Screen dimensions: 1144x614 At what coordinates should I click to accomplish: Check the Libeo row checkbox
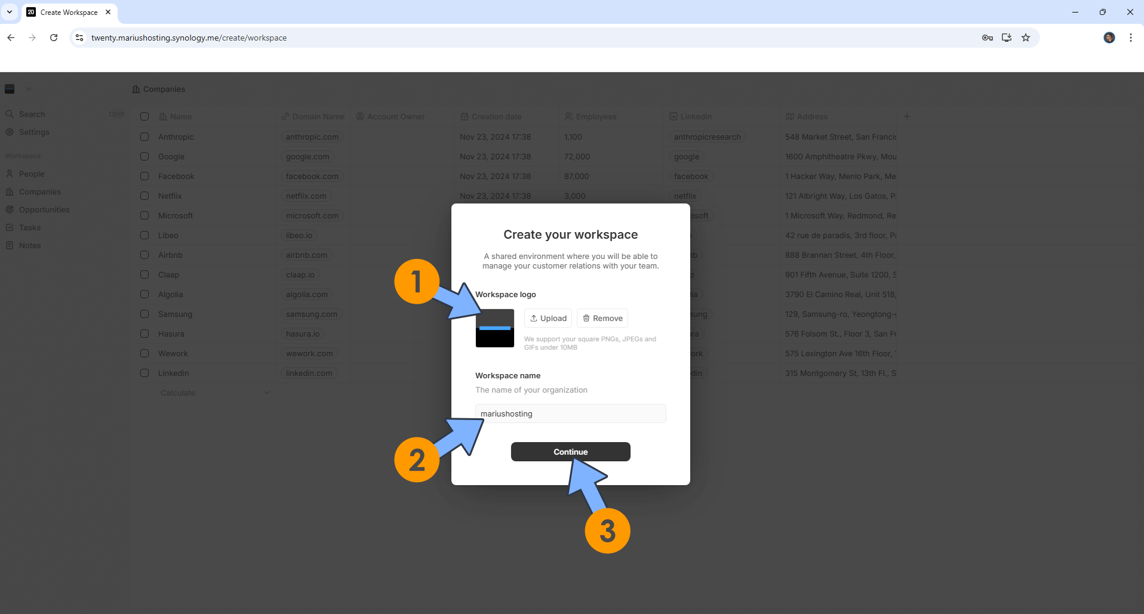pos(144,235)
